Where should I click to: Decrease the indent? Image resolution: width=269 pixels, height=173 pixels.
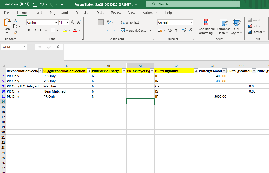[x=109, y=30]
